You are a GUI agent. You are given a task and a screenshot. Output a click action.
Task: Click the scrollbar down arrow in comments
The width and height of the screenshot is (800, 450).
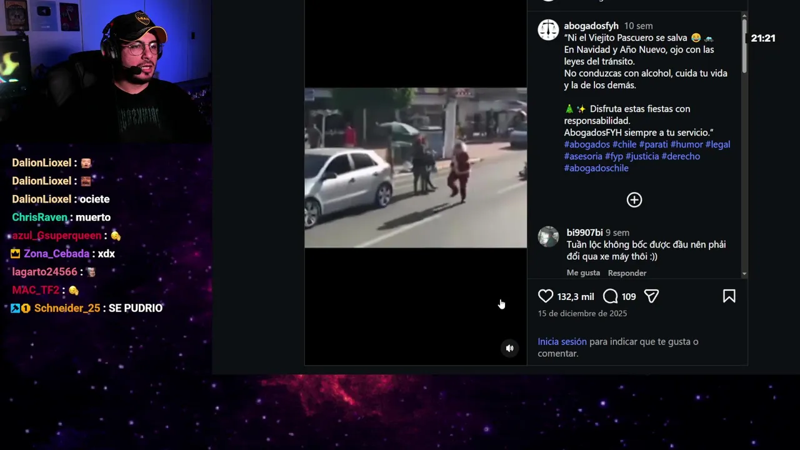tap(744, 274)
